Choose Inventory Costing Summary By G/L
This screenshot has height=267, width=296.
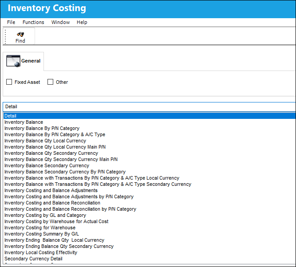point(149,234)
